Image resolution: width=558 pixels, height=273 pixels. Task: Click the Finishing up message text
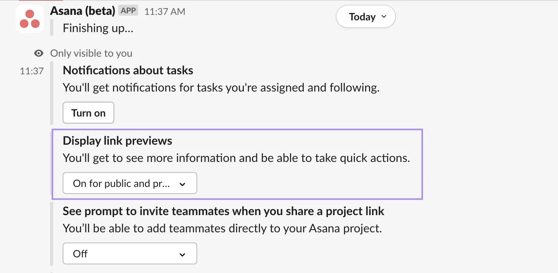98,28
